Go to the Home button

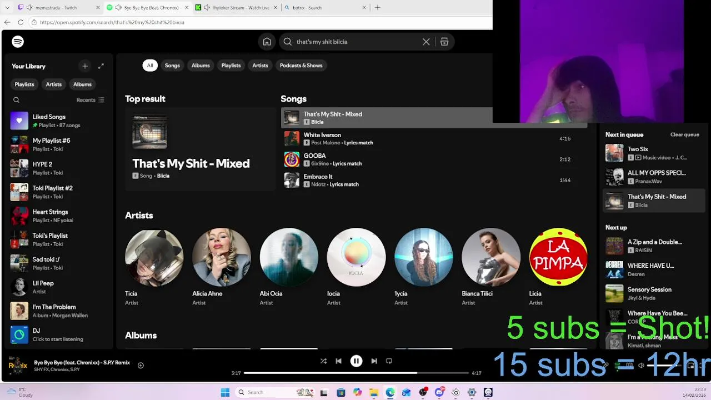267,42
